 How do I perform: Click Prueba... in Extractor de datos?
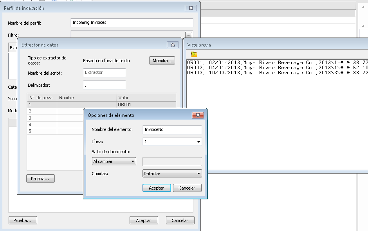tap(40, 179)
